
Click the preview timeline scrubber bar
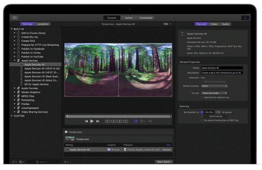pos(118,116)
